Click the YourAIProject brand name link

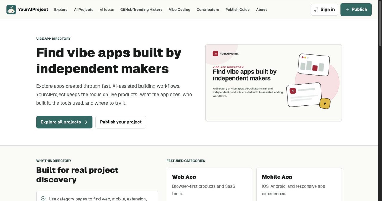click(33, 10)
